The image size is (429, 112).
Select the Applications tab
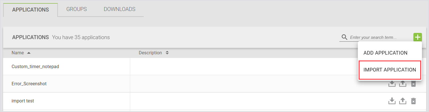[31, 10]
